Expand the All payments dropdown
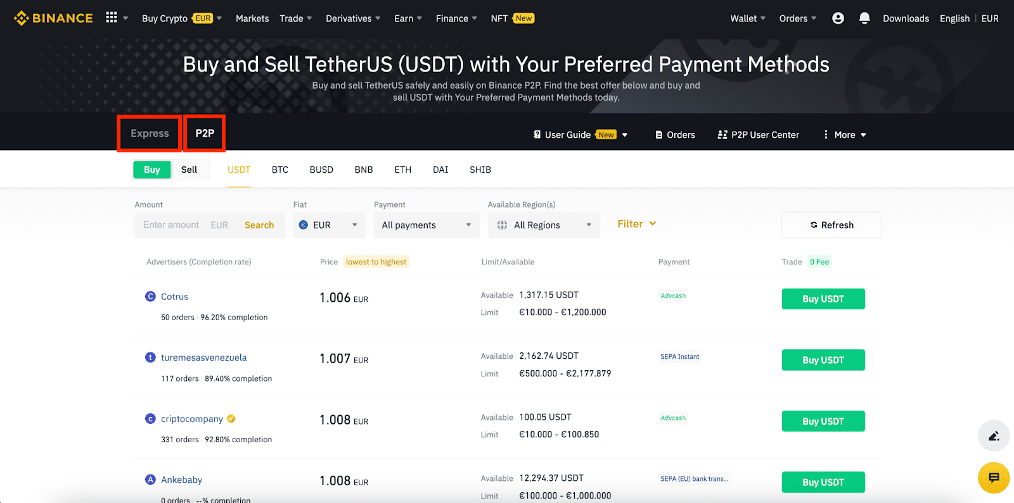This screenshot has width=1014, height=503. (426, 225)
